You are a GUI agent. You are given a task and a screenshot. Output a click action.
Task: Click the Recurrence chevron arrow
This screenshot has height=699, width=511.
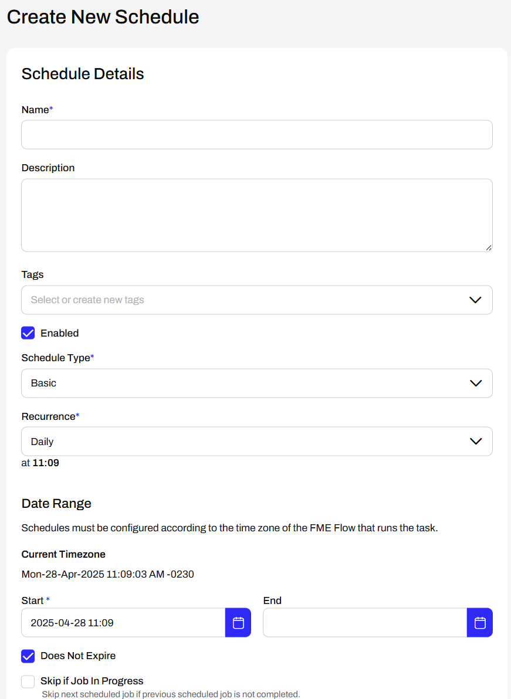pyautogui.click(x=476, y=442)
